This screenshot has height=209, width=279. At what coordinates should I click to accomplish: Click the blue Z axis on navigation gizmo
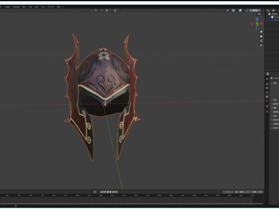(x=257, y=19)
